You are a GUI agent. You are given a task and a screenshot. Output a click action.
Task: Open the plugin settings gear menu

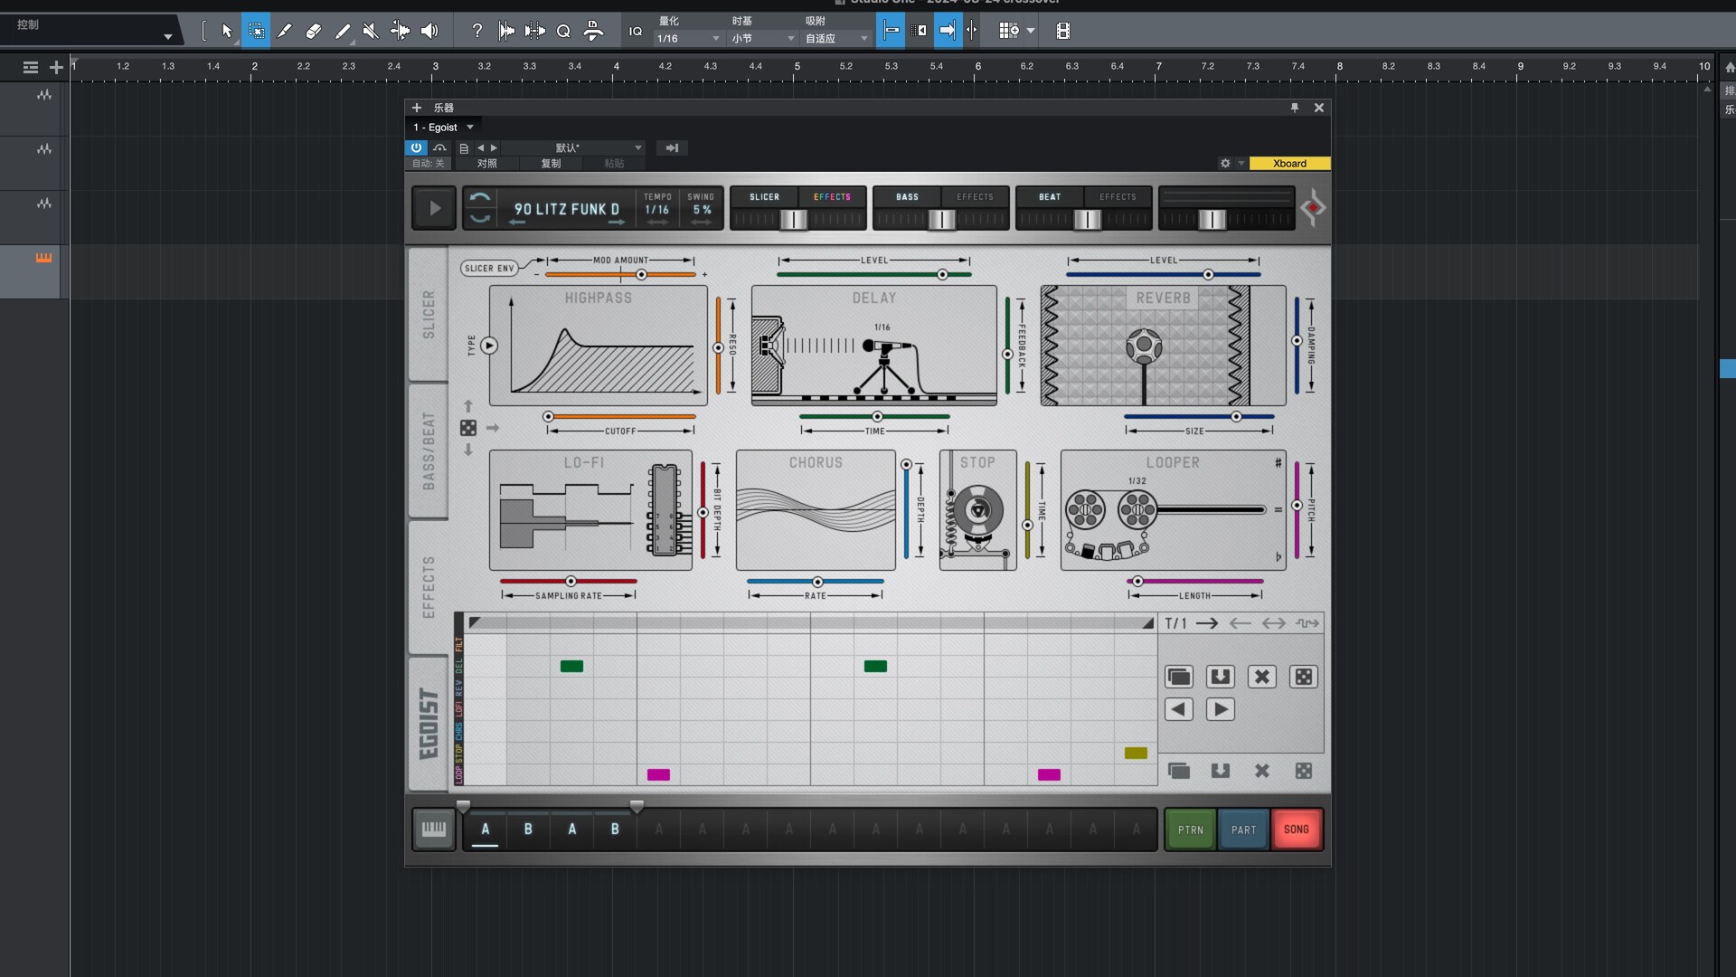click(x=1225, y=164)
